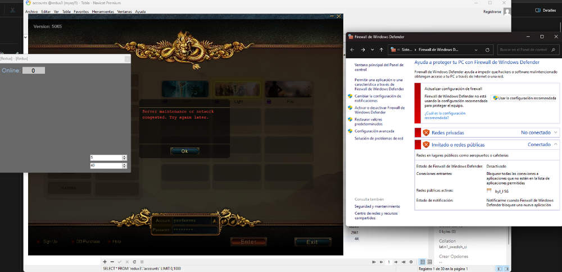
Task: Increase the value in the 40 spinner
Action: 124,164
